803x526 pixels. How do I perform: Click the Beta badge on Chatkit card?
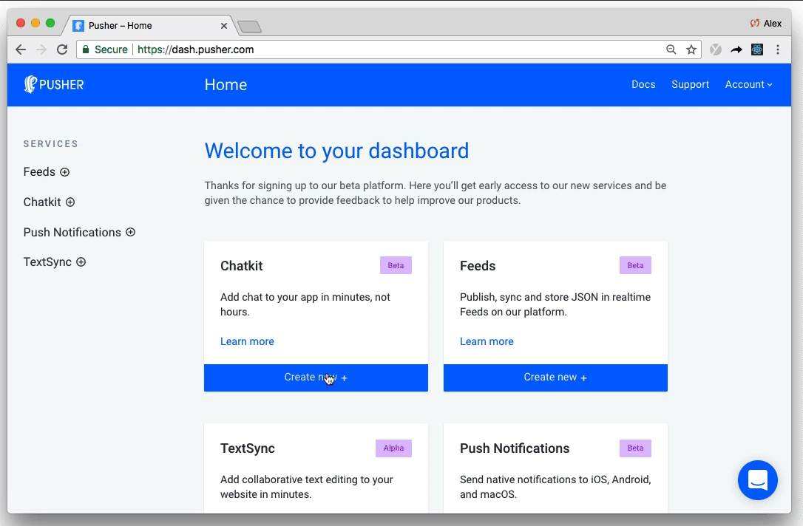396,265
